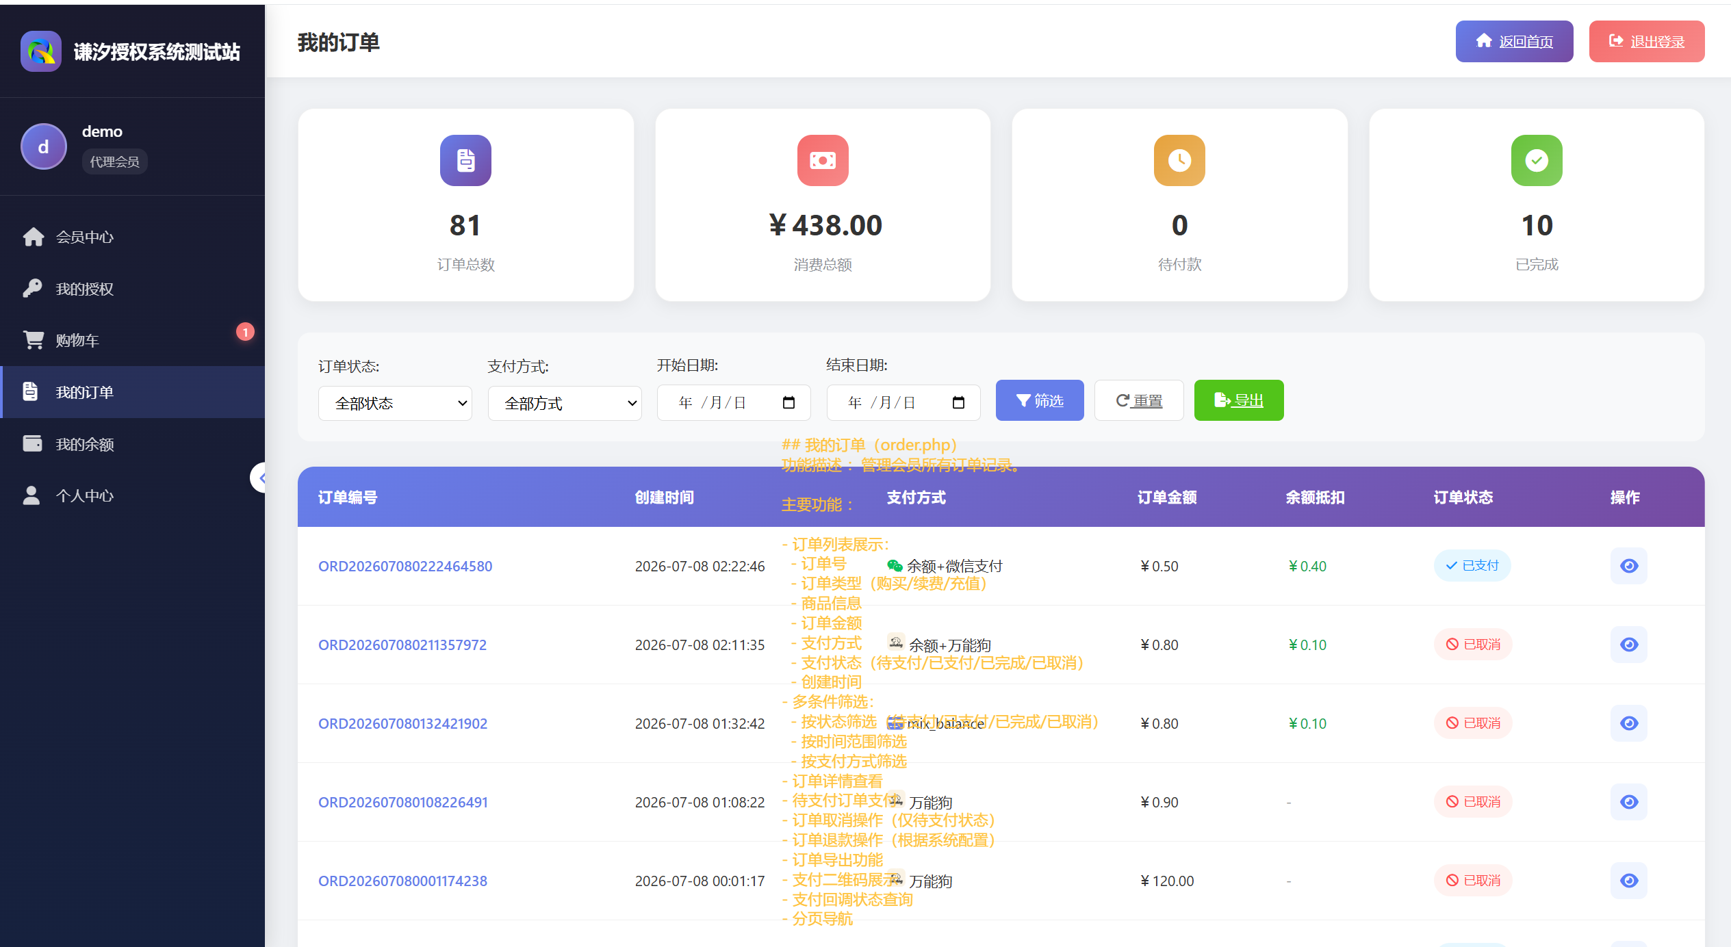Screen dimensions: 1731x947
Task: Click the demo user avatar
Action: coord(44,146)
